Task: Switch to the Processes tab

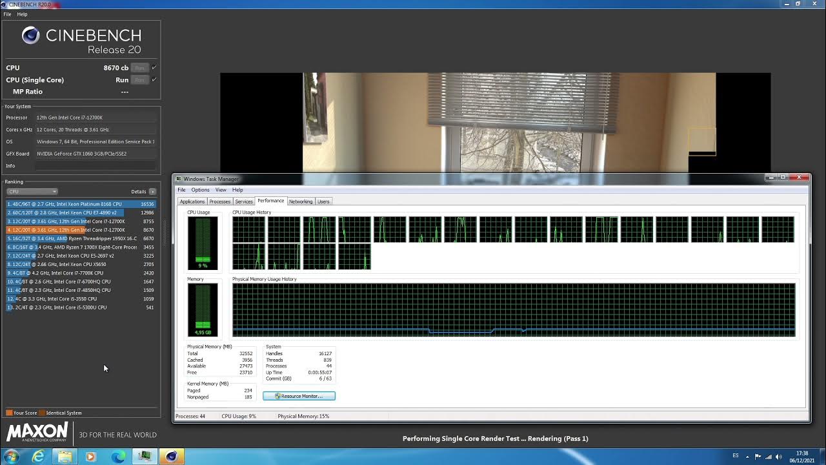Action: tap(219, 201)
